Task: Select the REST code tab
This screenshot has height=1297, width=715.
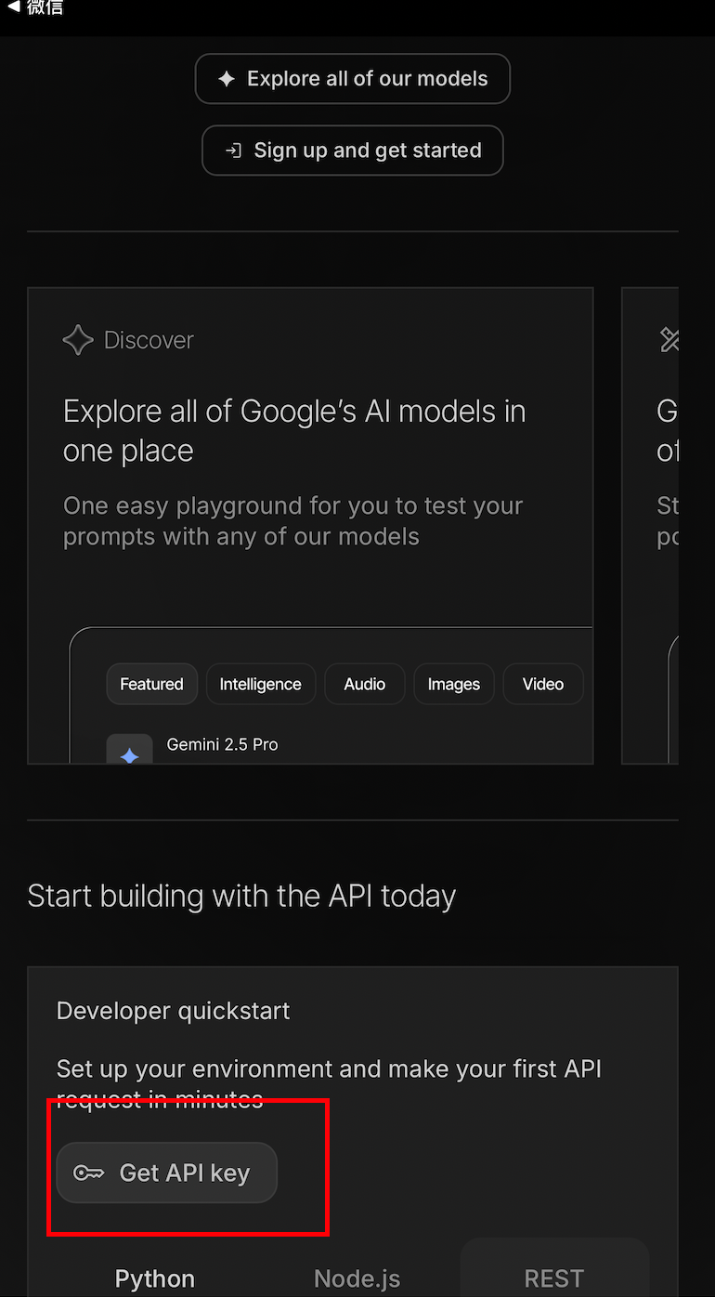Action: (554, 1278)
